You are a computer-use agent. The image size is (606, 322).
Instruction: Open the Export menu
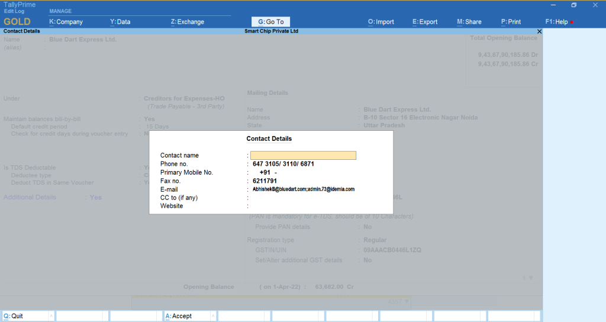(425, 22)
